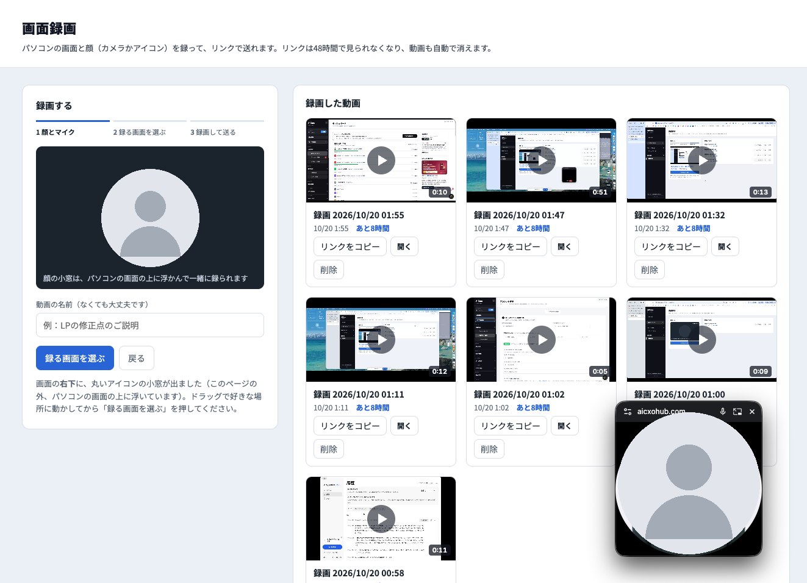Viewport: 807px width, 583px height.
Task: Click back-to-tab icon in floating window
Action: pos(737,412)
